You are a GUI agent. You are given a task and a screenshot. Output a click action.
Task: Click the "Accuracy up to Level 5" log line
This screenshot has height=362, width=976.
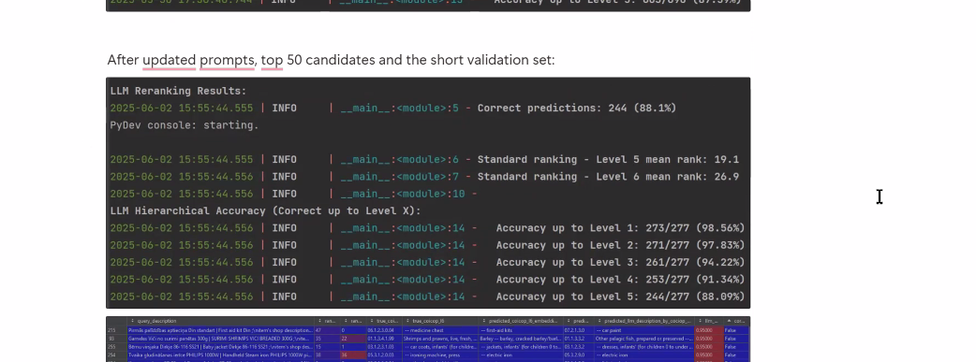click(x=620, y=297)
